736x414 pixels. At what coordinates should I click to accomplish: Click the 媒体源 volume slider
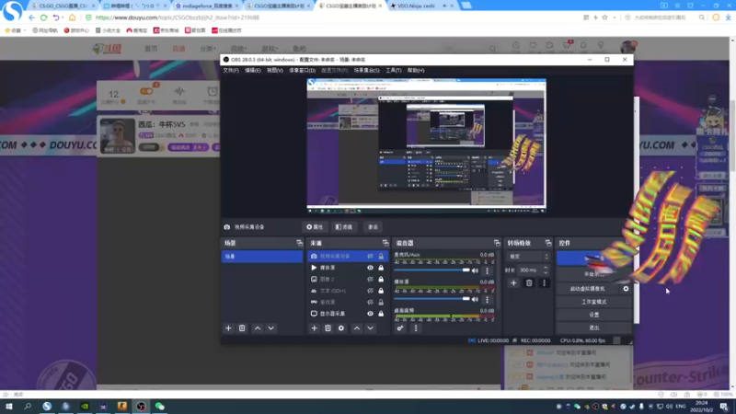[x=431, y=298]
